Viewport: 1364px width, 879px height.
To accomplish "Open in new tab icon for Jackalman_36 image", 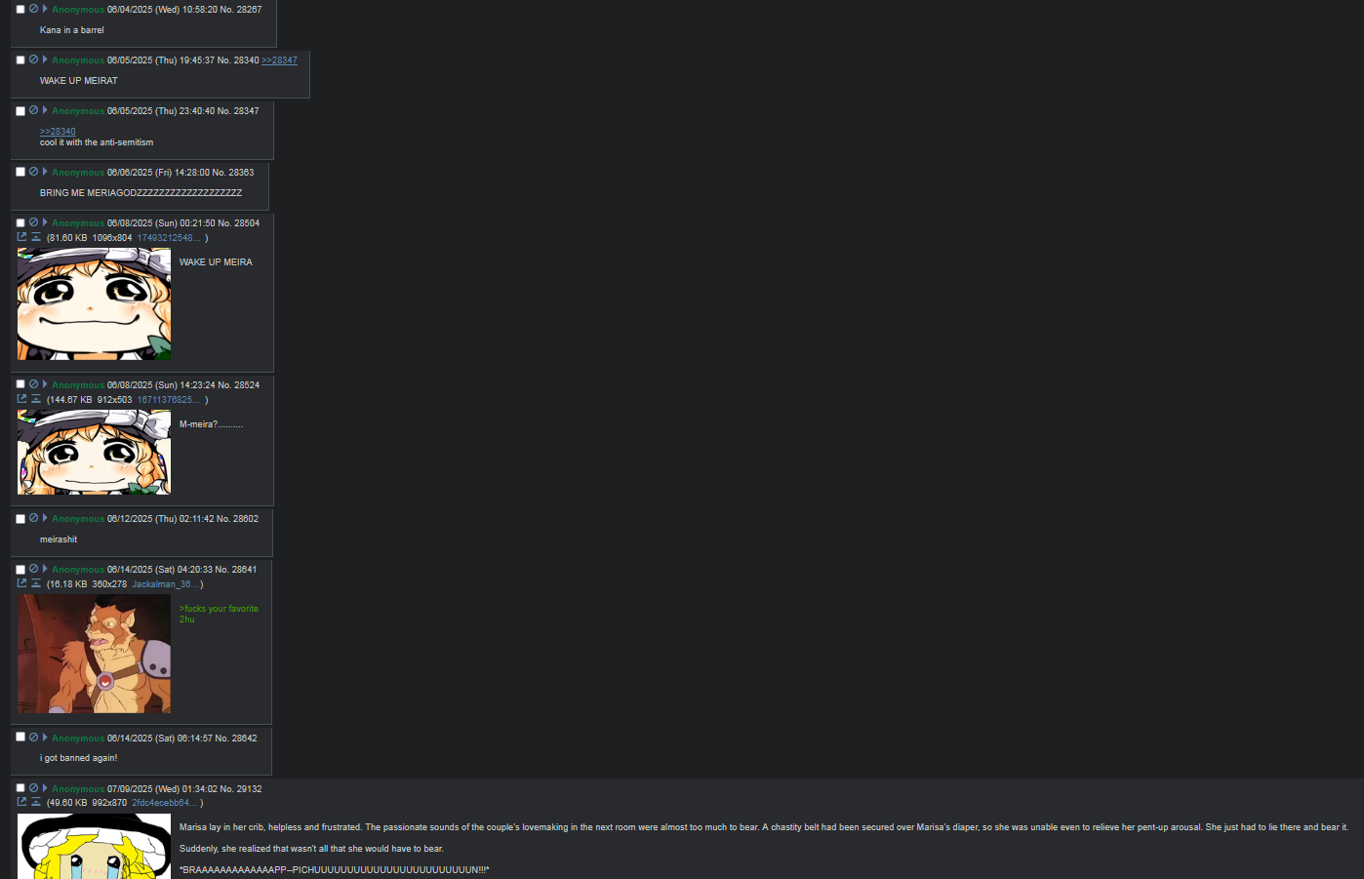I will (x=21, y=583).
